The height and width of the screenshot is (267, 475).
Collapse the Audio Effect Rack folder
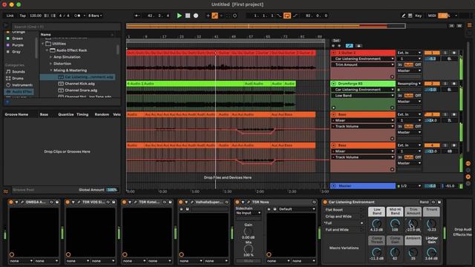(x=47, y=50)
